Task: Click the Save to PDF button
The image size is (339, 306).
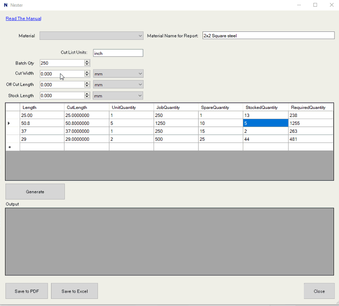Action: pyautogui.click(x=27, y=291)
